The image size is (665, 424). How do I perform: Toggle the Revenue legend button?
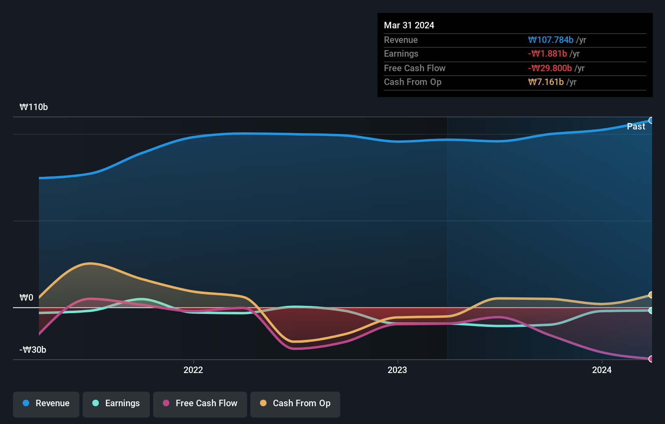point(46,404)
